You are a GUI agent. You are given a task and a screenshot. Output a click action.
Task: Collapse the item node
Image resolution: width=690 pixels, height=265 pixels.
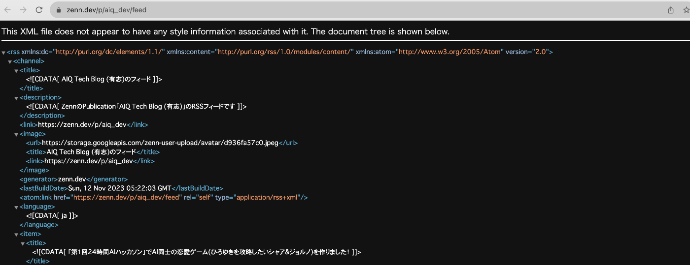pyautogui.click(x=16, y=235)
